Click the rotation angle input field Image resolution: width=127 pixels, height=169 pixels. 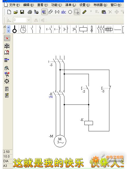click(20, 20)
